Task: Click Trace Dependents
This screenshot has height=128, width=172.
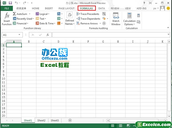Action: pyautogui.click(x=88, y=19)
